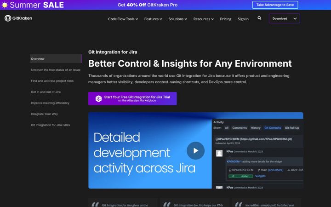Click the Get 40% Off GitKraken Pro text
Image resolution: width=331 pixels, height=207 pixels.
(148, 5)
